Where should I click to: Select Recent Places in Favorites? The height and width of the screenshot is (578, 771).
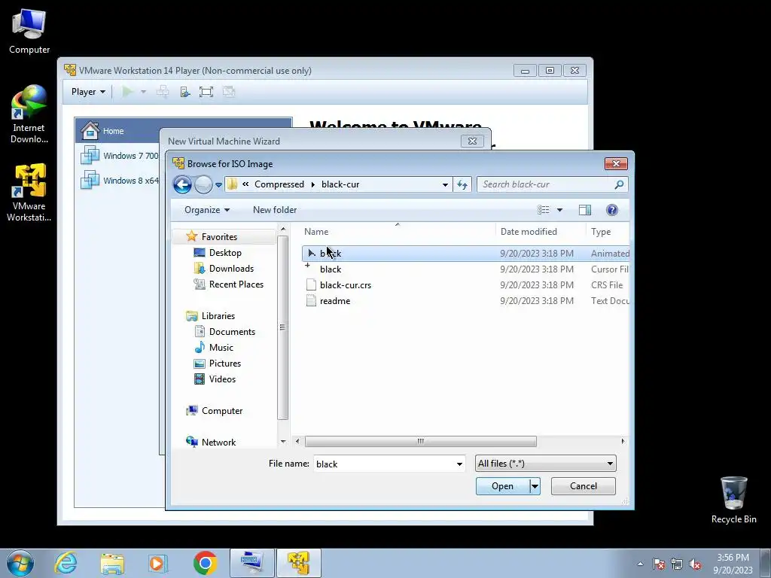point(236,284)
